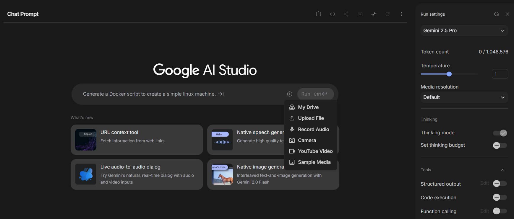Choose Upload File menu entry
The width and height of the screenshot is (514, 219).
point(311,118)
